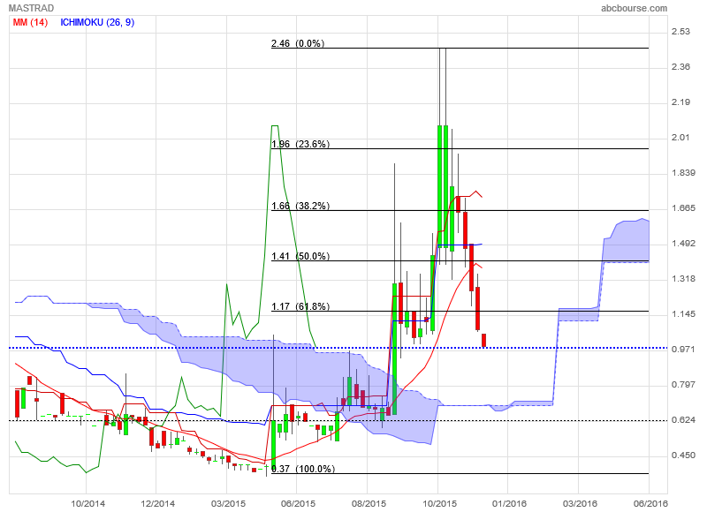Click the 2.36 price axis value
707x512 pixels.
point(680,66)
